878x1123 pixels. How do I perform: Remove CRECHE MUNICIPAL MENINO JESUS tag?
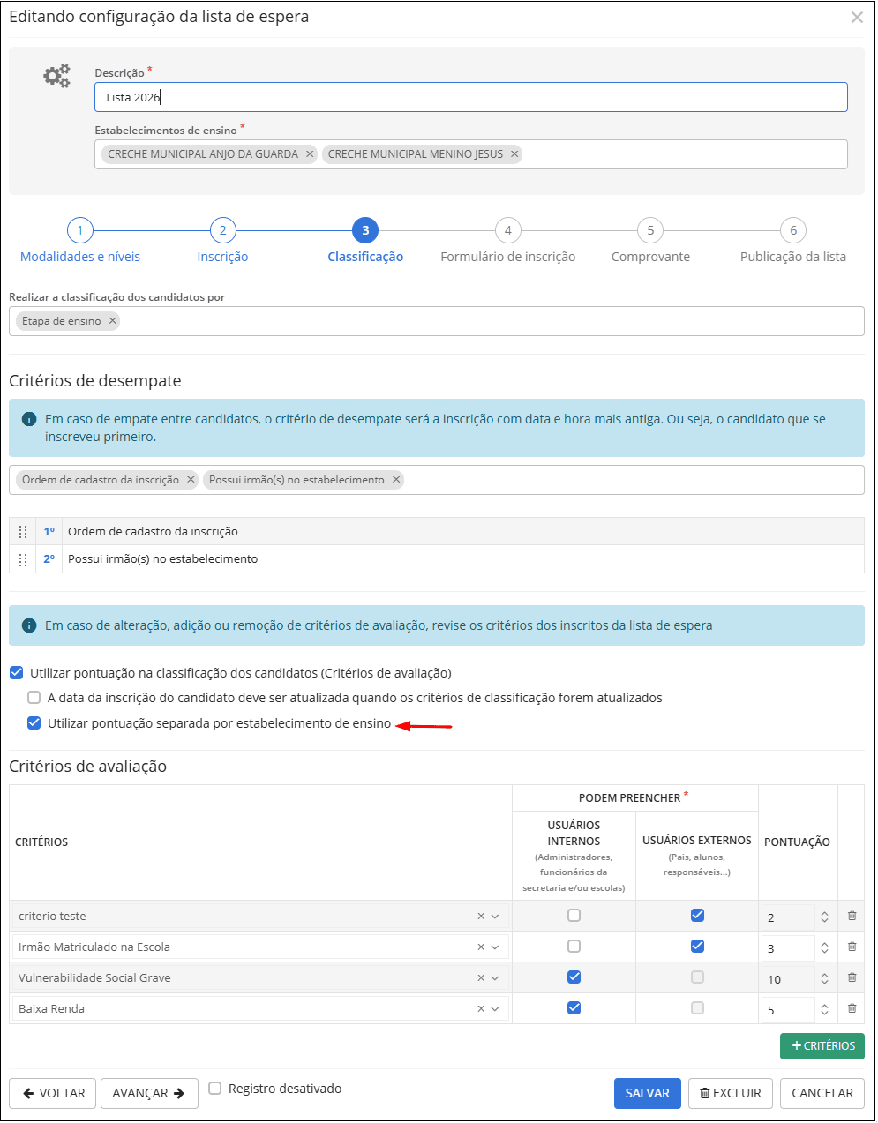click(x=514, y=154)
